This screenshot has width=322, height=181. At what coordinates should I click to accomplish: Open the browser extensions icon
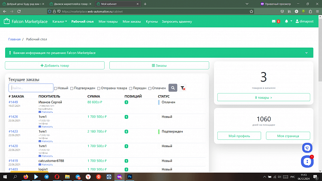pos(310,12)
